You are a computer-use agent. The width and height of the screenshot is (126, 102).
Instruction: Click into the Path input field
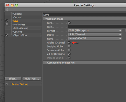point(97,26)
